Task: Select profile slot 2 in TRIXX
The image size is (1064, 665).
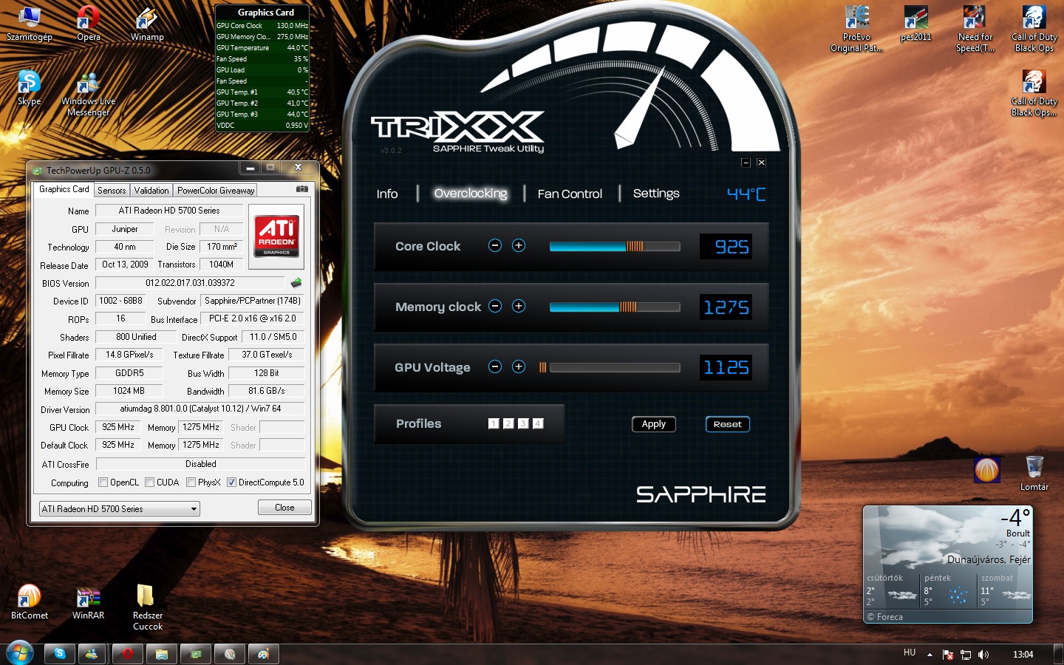Action: (508, 423)
